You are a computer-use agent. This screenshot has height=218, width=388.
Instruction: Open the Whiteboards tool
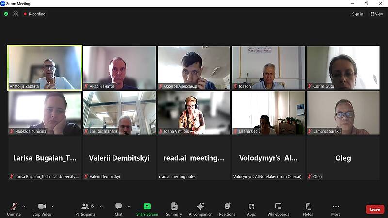278,209
